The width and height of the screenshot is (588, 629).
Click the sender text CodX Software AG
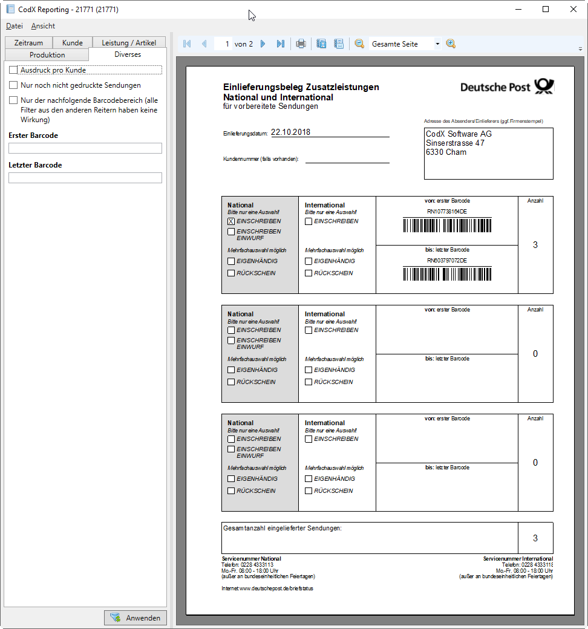pos(459,134)
